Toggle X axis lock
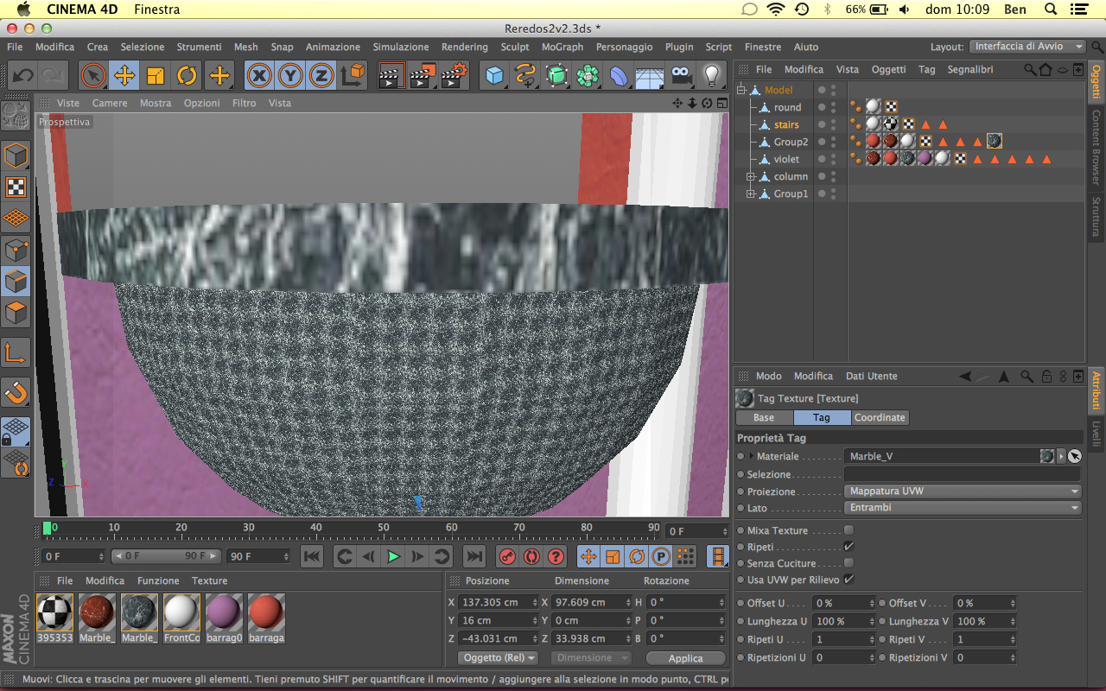1106x691 pixels. (x=258, y=76)
